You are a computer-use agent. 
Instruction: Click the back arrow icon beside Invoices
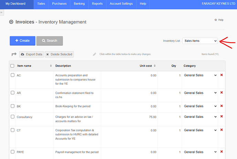[x=11, y=22]
